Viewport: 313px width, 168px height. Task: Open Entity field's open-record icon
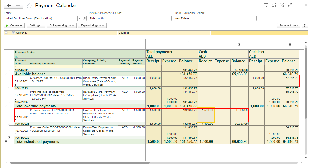coord(84,18)
